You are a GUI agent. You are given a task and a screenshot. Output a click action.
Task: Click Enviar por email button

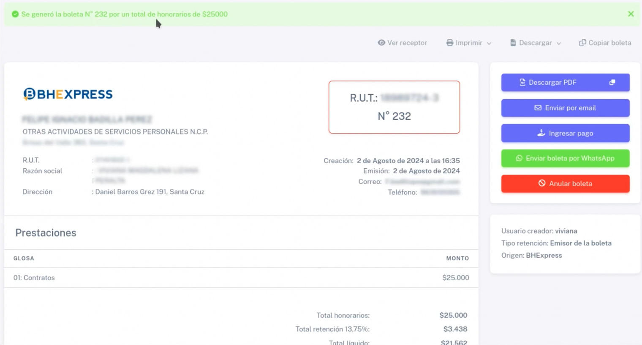coord(565,108)
